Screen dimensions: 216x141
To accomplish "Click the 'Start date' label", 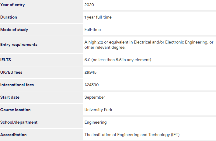I will click(10, 97).
